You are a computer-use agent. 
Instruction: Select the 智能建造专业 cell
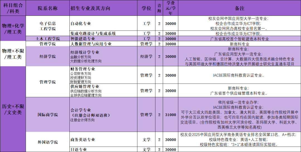click(103, 38)
